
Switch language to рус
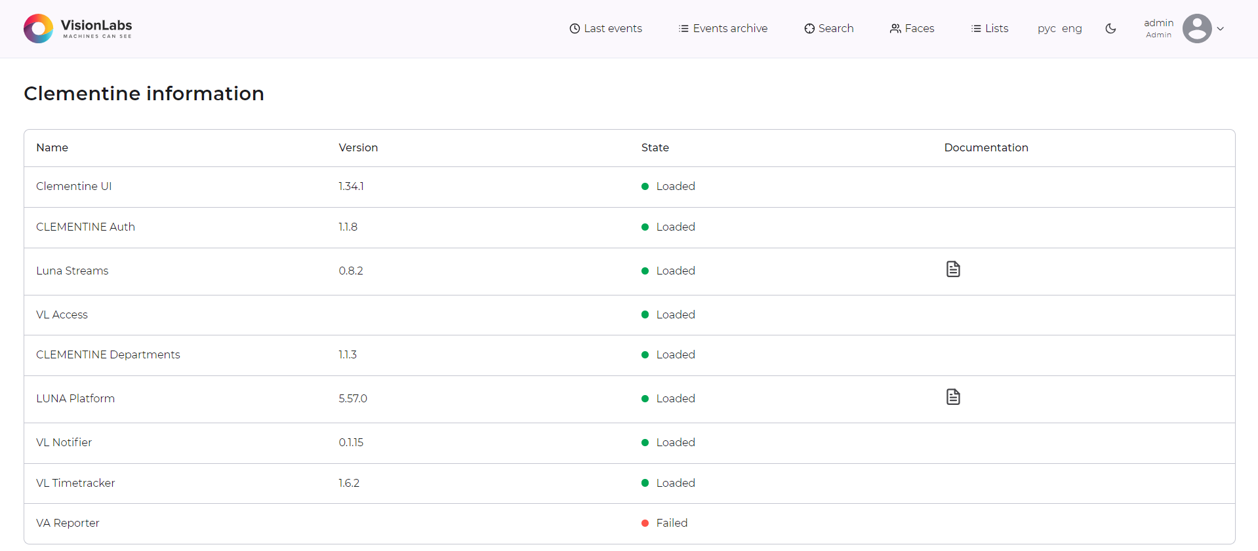(x=1047, y=29)
